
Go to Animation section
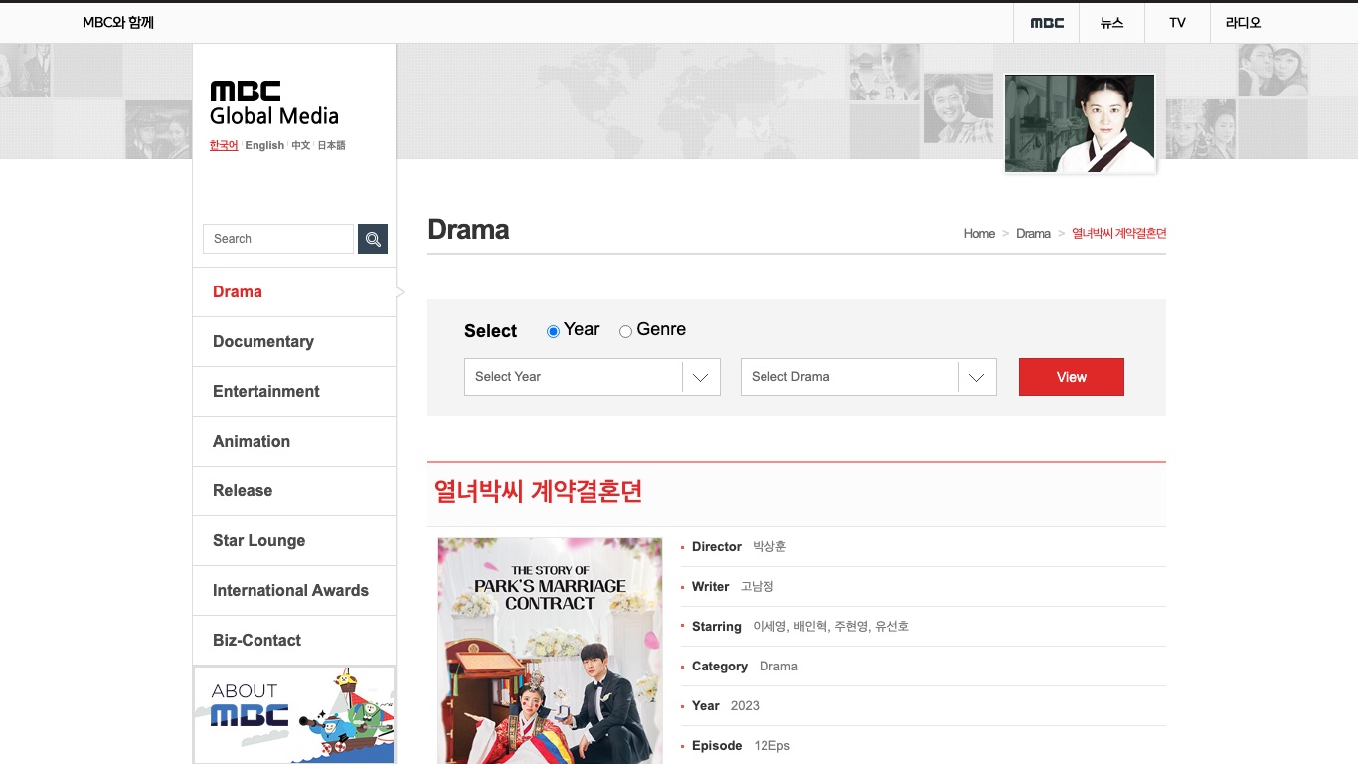(x=294, y=441)
